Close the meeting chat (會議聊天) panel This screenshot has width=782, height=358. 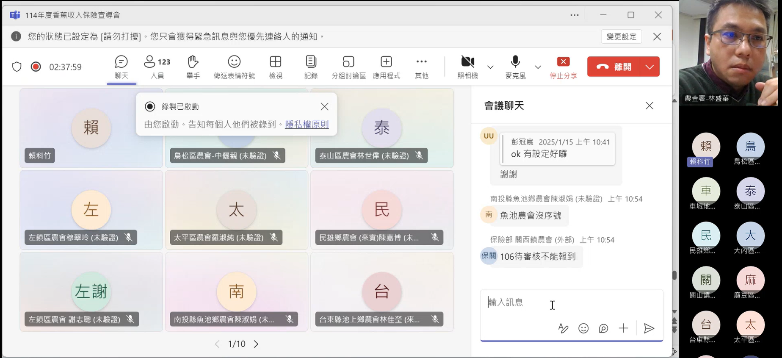649,105
